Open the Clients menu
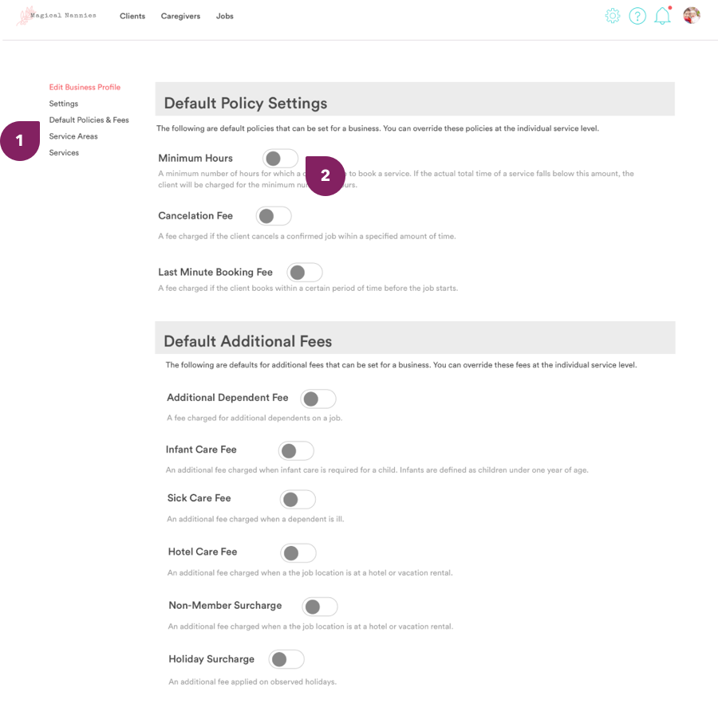The width and height of the screenshot is (718, 715). point(132,16)
